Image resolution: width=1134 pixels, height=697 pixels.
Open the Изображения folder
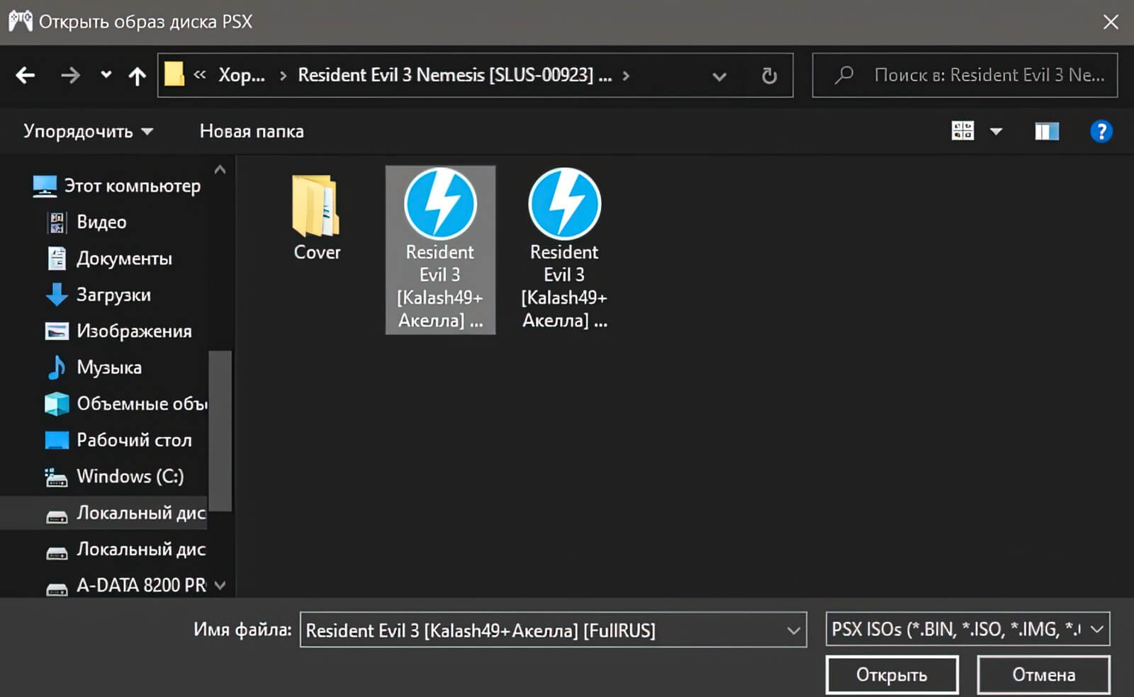coord(134,331)
